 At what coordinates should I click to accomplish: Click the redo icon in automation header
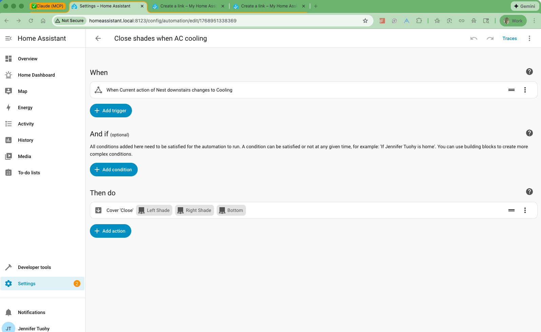(x=490, y=38)
